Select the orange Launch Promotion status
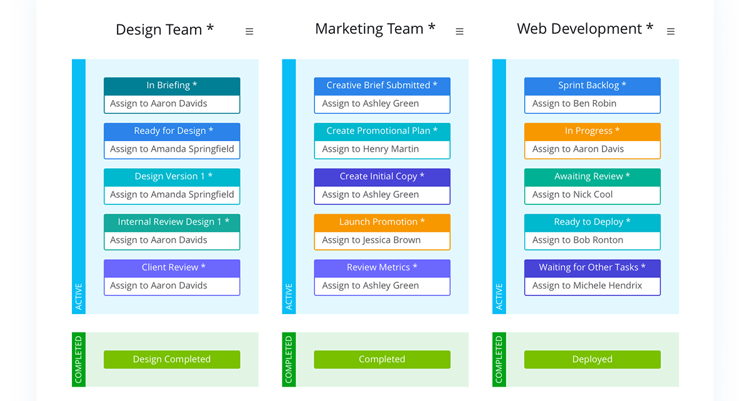This screenshot has height=401, width=750. pyautogui.click(x=382, y=222)
